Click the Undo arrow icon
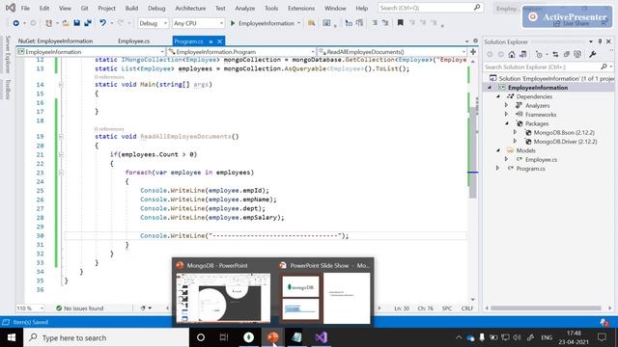Image resolution: width=618 pixels, height=347 pixels. pyautogui.click(x=103, y=23)
